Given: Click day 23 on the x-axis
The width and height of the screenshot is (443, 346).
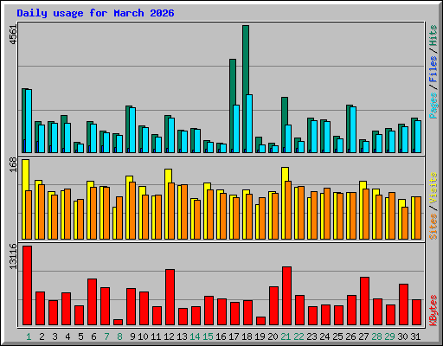Looking at the screenshot, I should (x=311, y=336).
